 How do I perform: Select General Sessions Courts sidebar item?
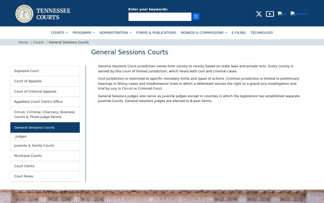click(x=45, y=127)
